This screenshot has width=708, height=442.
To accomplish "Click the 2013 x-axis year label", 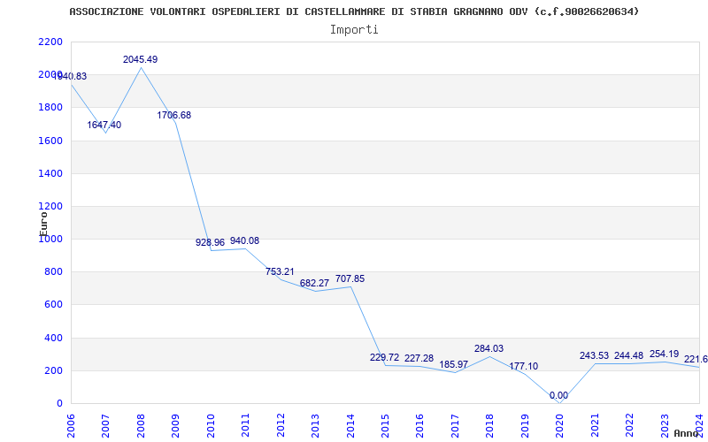I will pyautogui.click(x=315, y=425).
